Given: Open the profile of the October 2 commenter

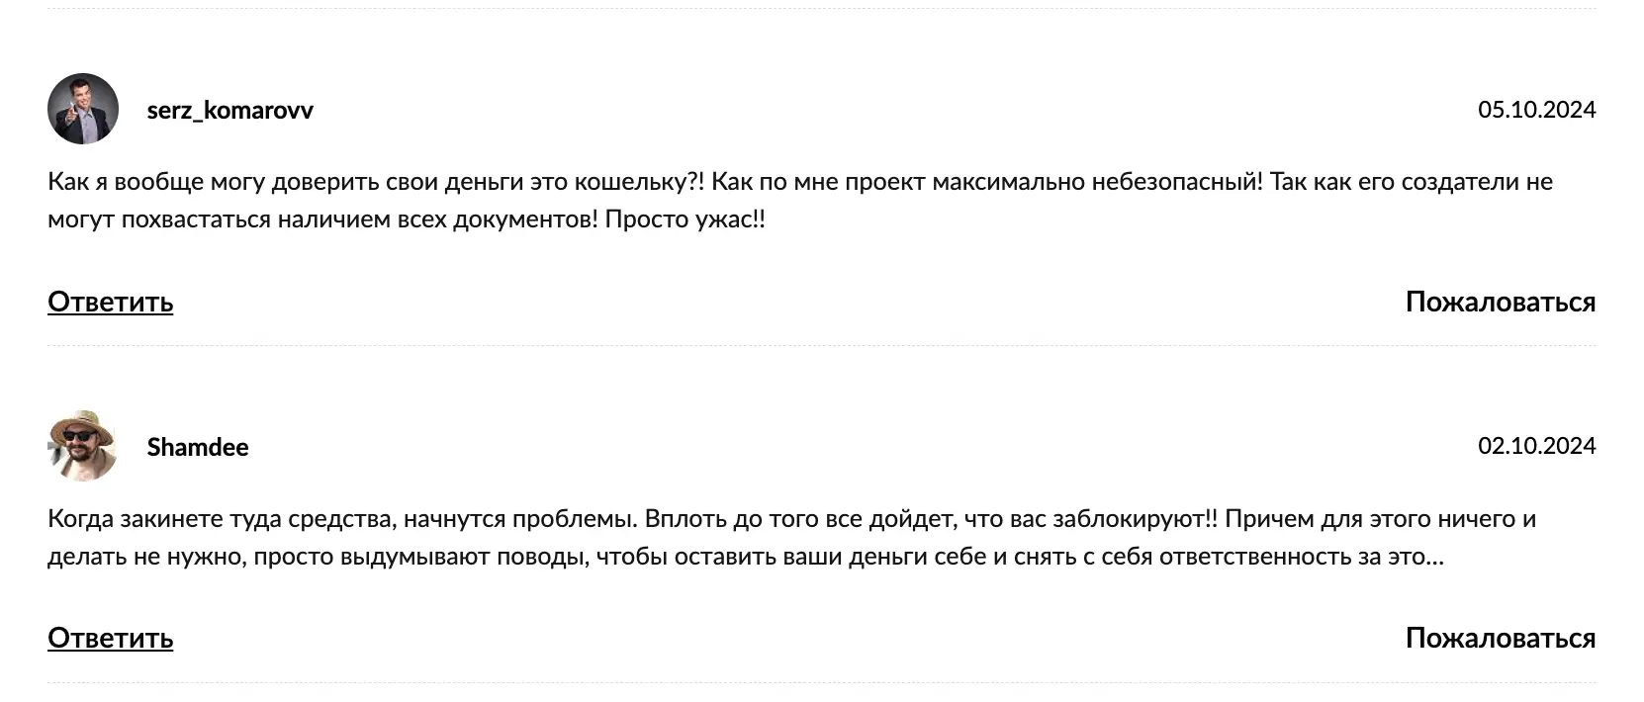Looking at the screenshot, I should click(197, 447).
